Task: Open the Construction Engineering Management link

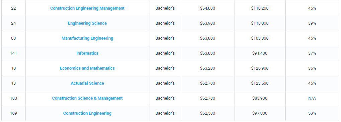Action: coord(87,8)
